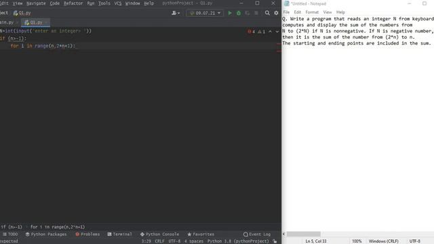
Task: Click the Notepad horizontal scrollbar left arrow
Action: click(283, 234)
